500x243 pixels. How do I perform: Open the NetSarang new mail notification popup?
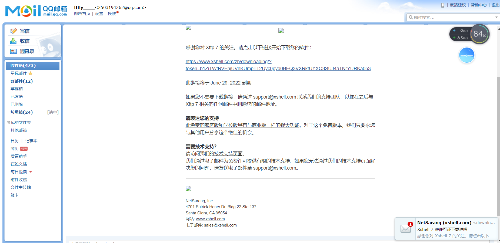pyautogui.click(x=446, y=229)
